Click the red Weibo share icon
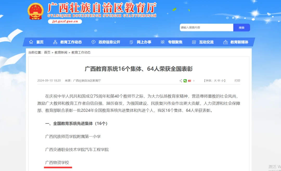 pos(189,81)
